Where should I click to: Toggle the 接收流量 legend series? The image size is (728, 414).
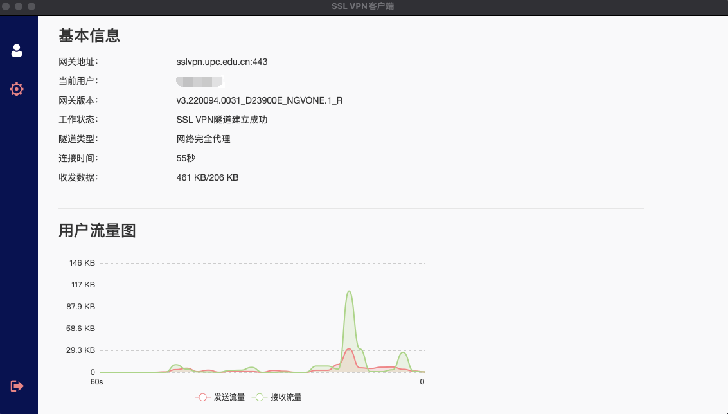[277, 397]
